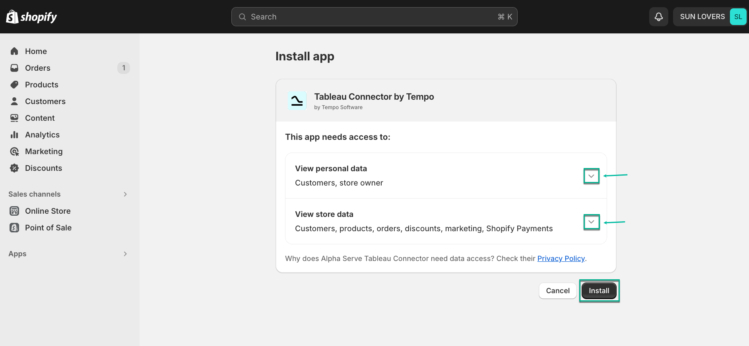749x346 pixels.
Task: Open the Discounts icon
Action: (x=14, y=168)
